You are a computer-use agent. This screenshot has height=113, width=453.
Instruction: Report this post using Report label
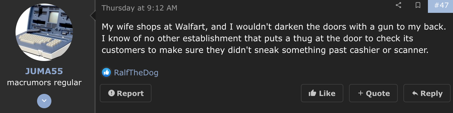(130, 93)
